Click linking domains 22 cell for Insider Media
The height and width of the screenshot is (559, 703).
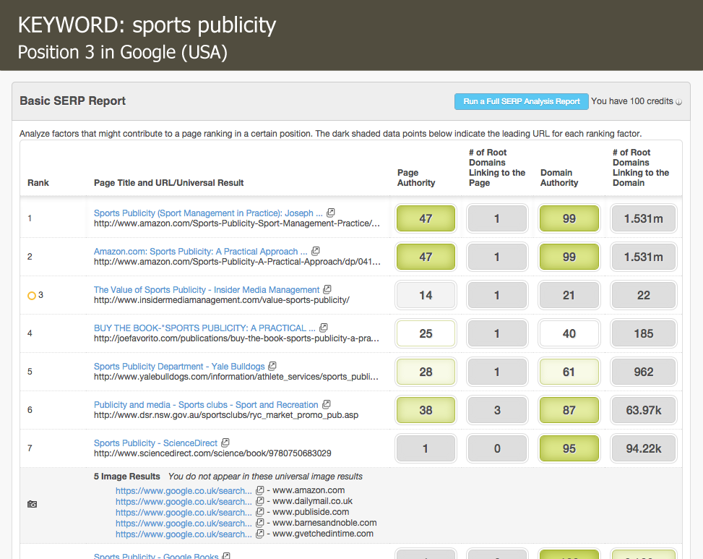pos(643,295)
